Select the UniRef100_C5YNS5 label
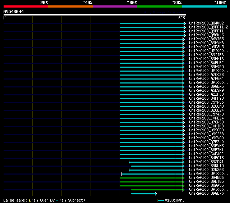The image size is (230, 203). [206, 103]
